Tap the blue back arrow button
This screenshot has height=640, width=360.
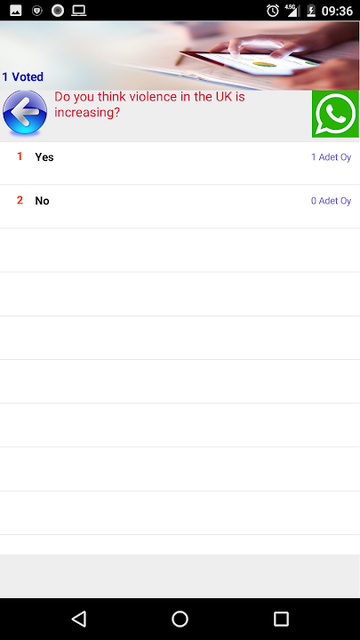coord(25,112)
